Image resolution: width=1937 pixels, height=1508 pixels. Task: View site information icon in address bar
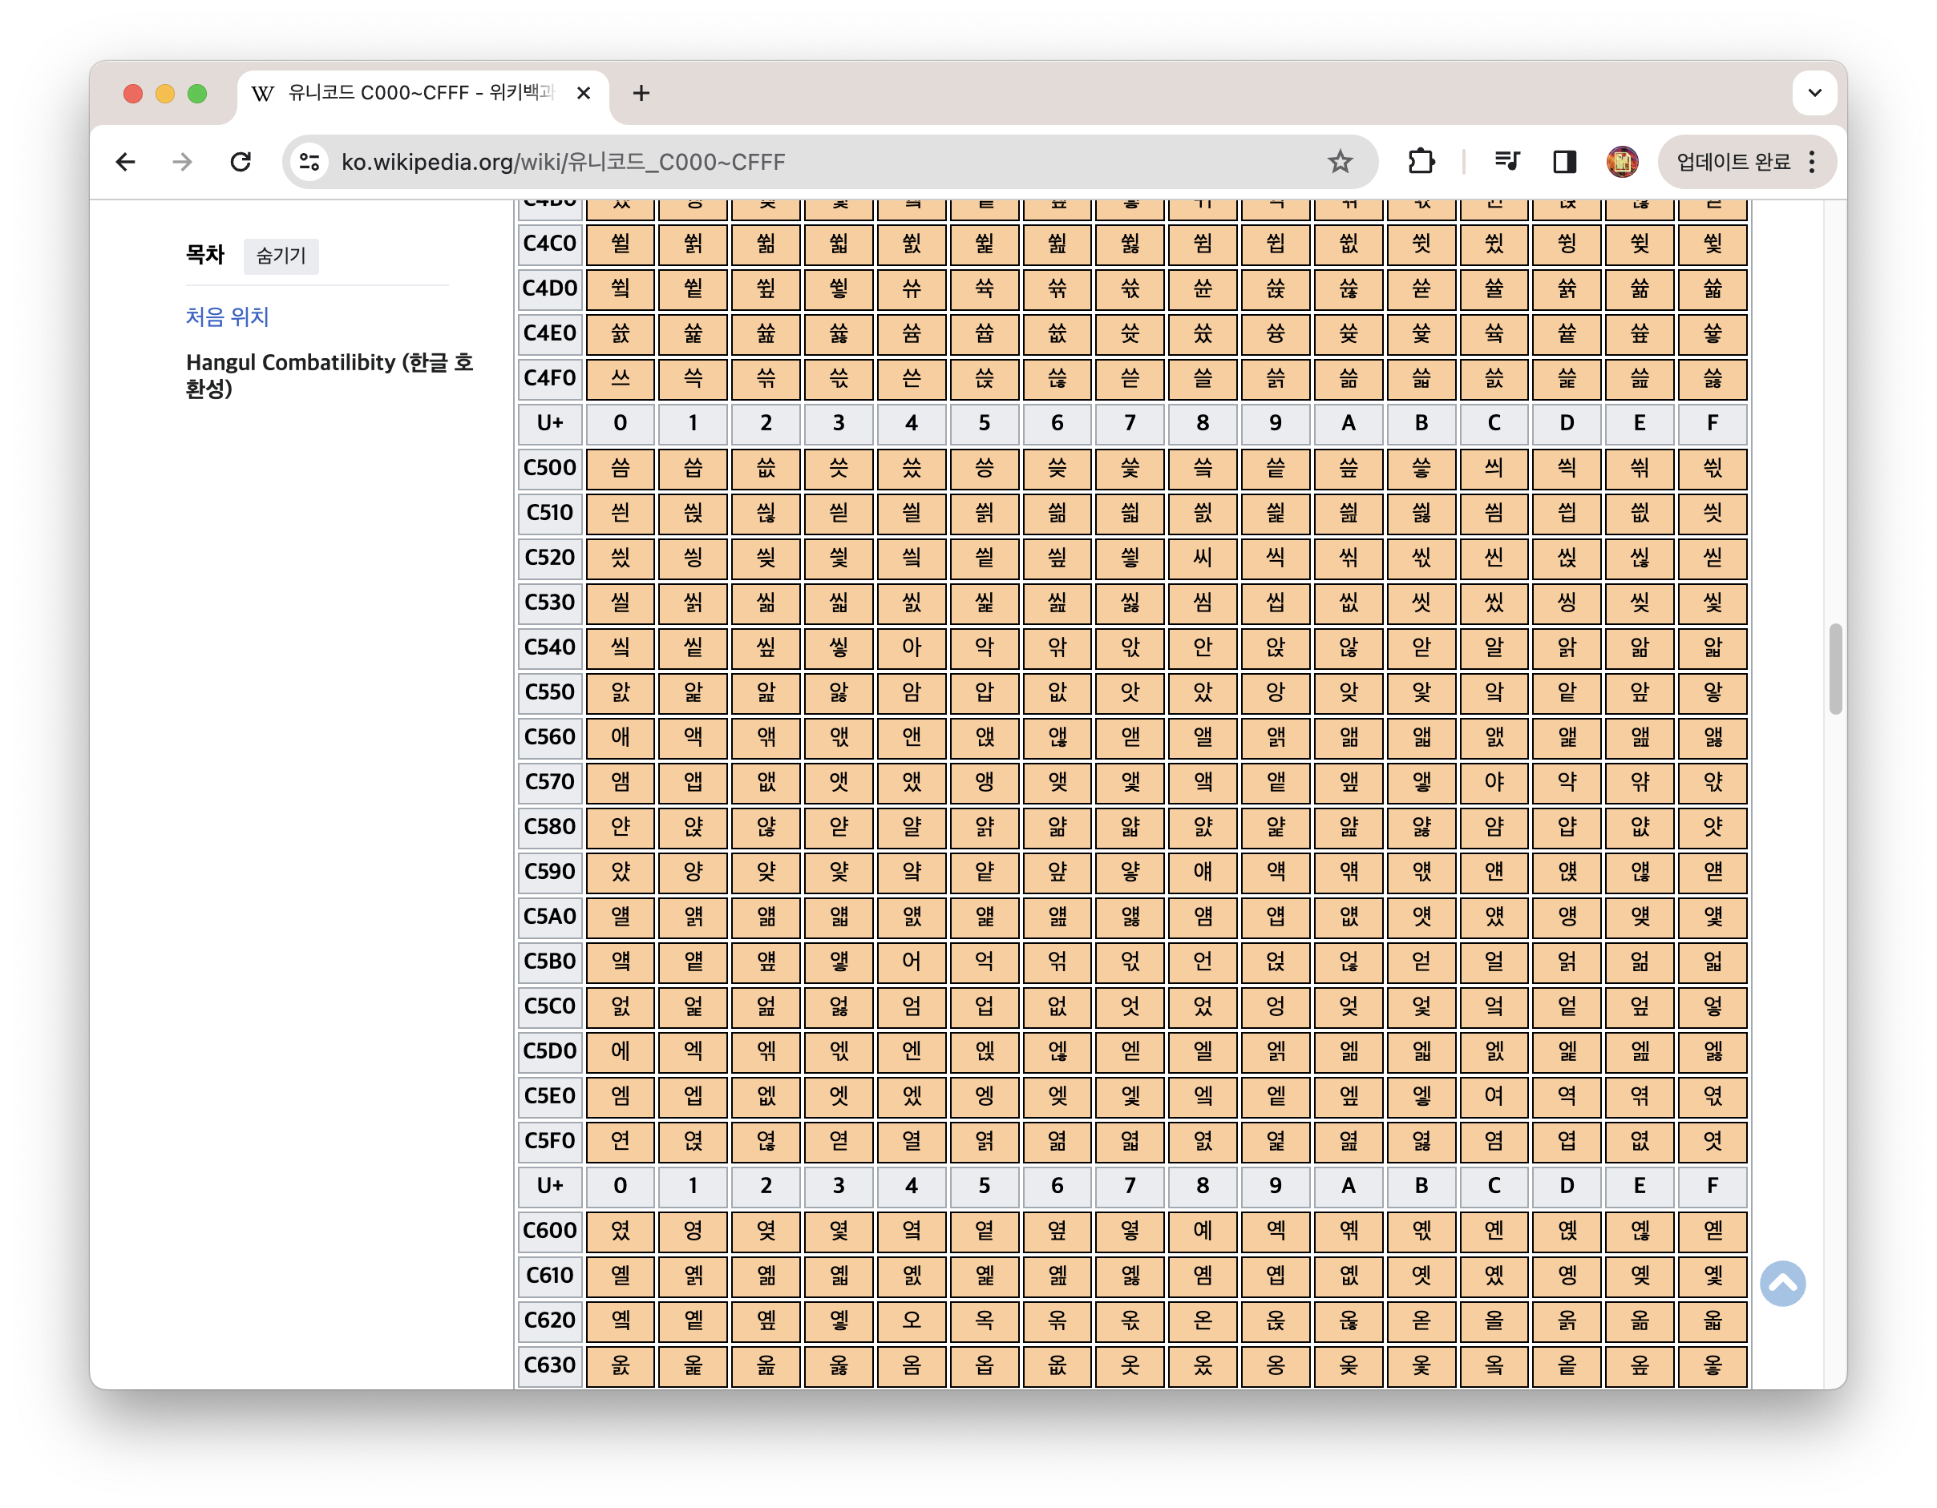(x=309, y=161)
